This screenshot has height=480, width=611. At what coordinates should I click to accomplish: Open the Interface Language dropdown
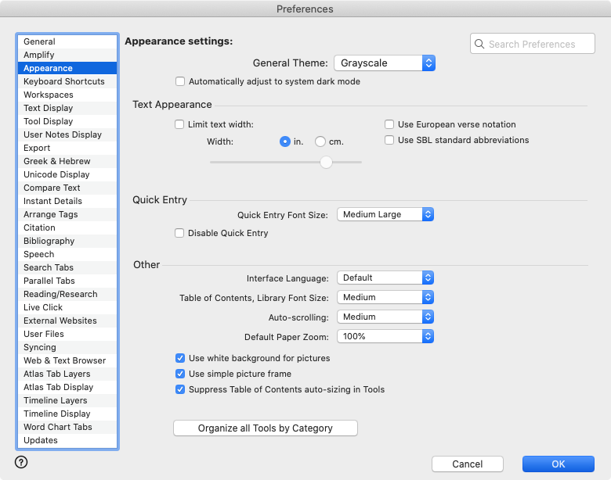click(x=385, y=278)
